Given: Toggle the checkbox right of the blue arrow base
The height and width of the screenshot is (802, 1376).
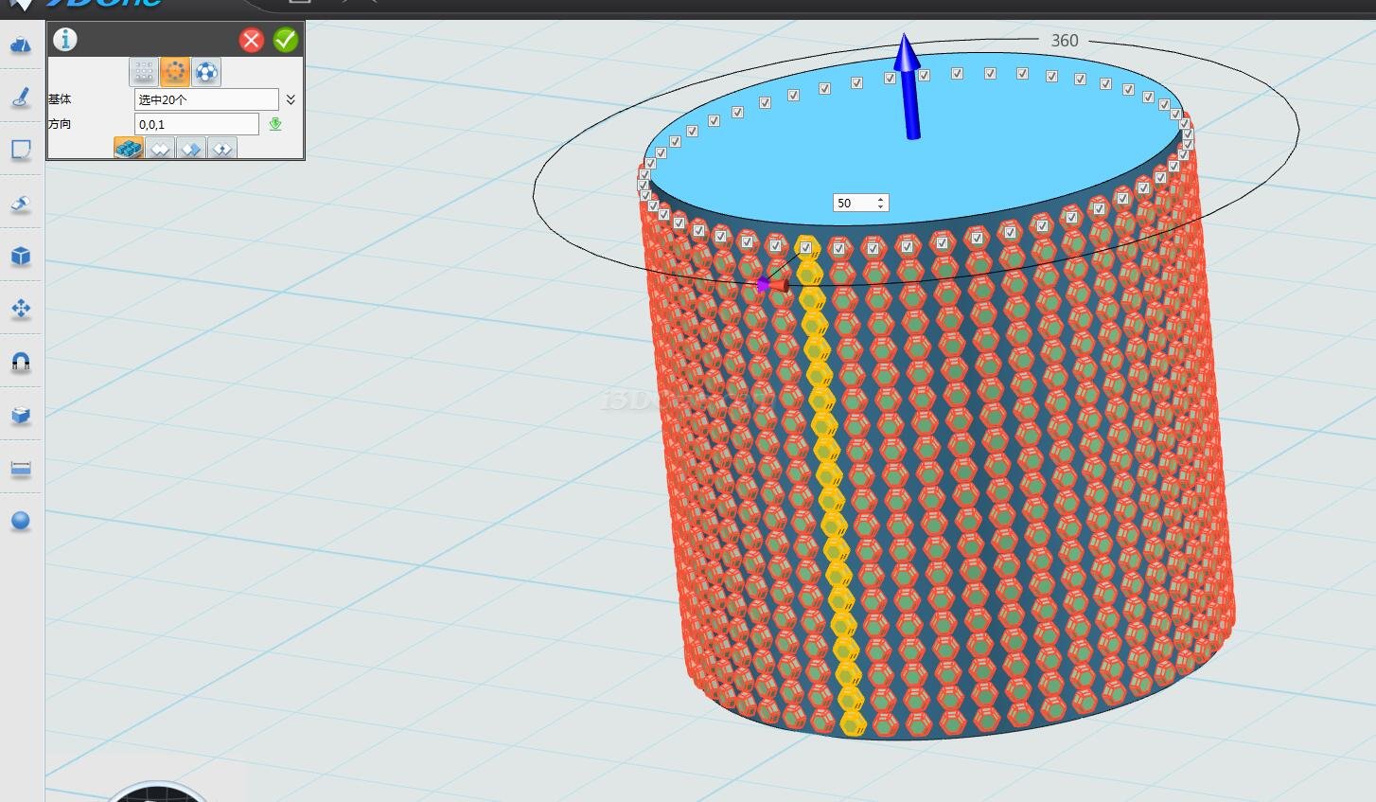Looking at the screenshot, I should pos(924,75).
